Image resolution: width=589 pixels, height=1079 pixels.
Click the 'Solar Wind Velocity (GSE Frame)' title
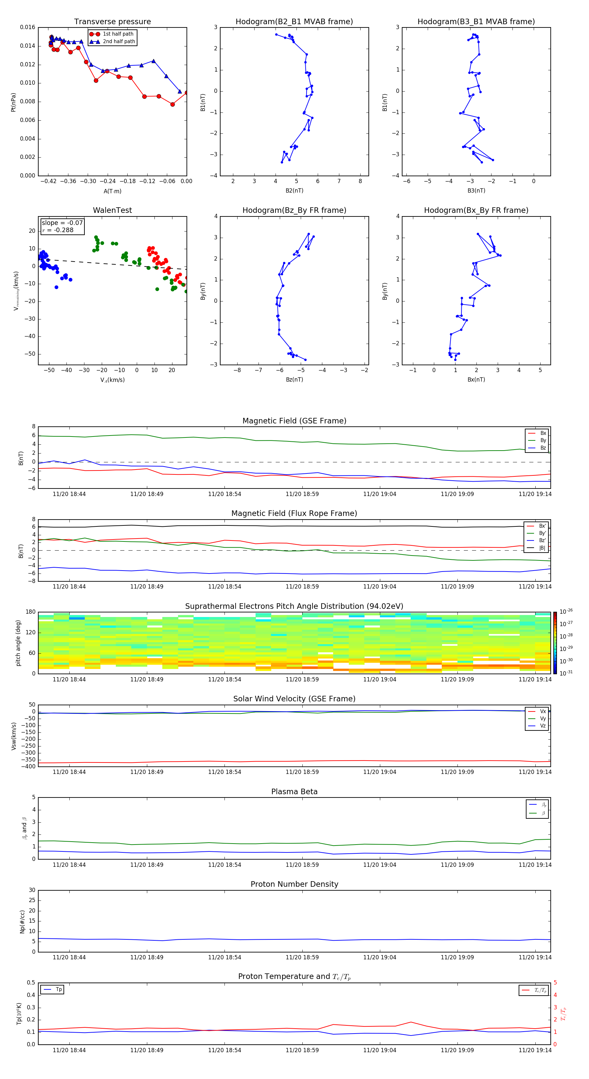tap(294, 699)
